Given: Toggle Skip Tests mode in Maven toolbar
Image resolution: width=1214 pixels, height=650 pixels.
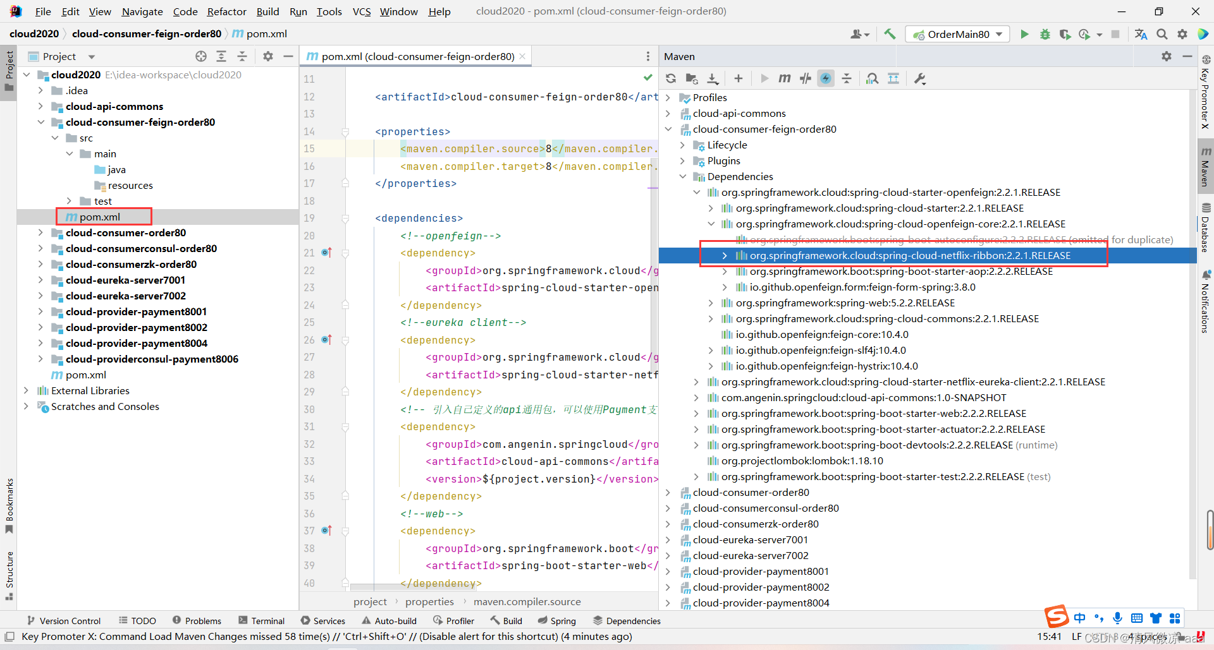Looking at the screenshot, I should pyautogui.click(x=805, y=78).
